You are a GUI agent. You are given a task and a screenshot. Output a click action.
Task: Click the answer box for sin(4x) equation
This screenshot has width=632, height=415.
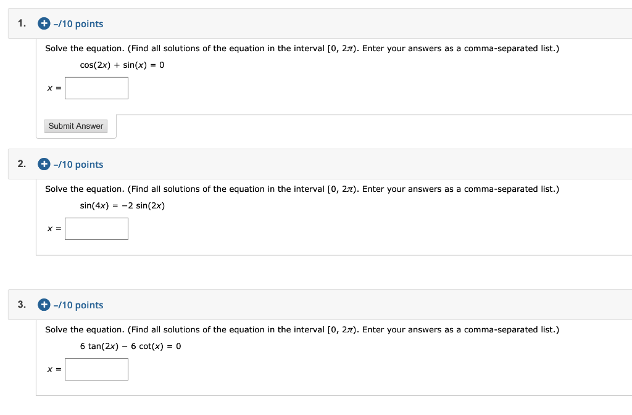click(96, 228)
